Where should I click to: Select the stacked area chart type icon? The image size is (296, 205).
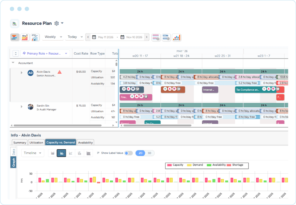(x=88, y=153)
